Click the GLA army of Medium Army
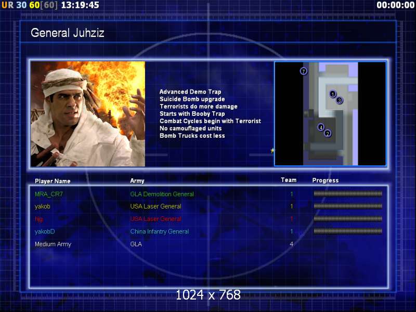416x312 pixels. pos(136,244)
